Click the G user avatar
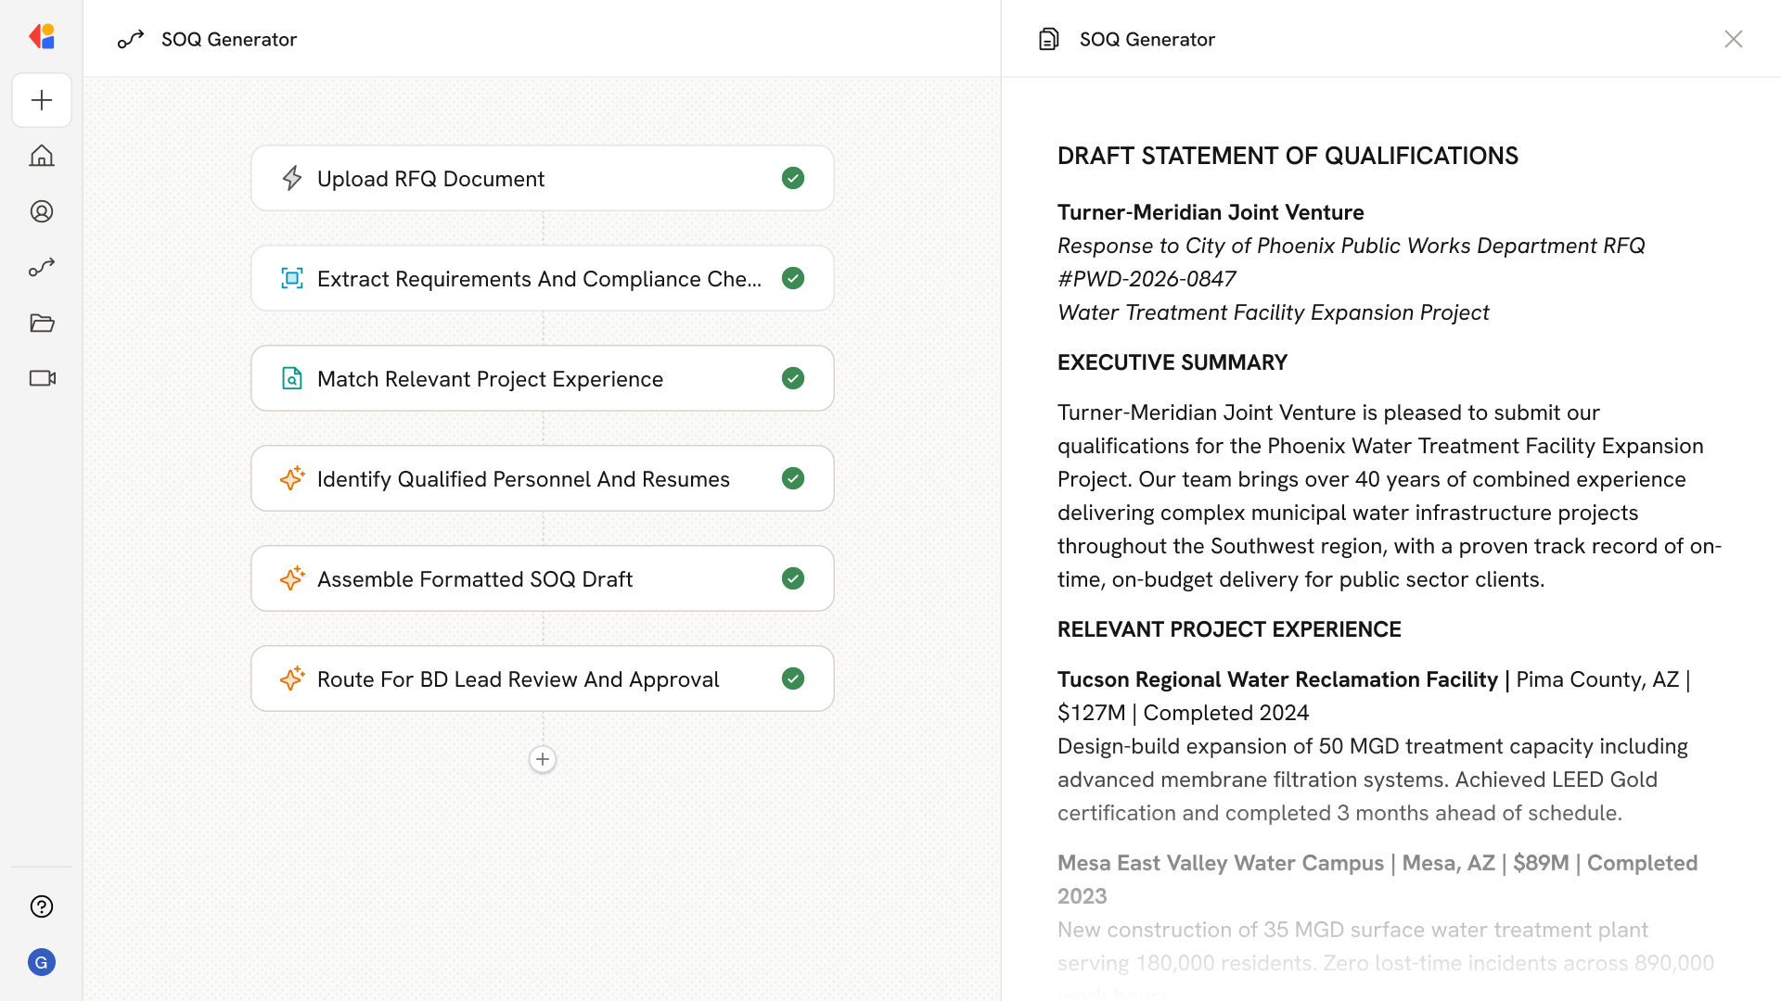This screenshot has height=1001, width=1781. click(x=42, y=962)
